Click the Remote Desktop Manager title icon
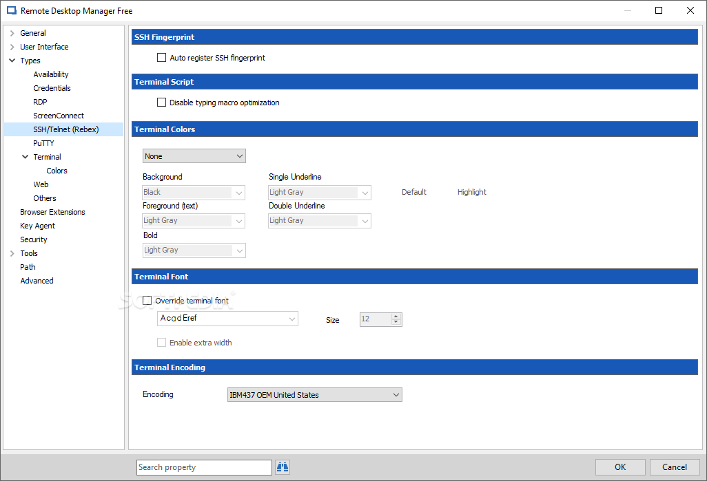Screen dimensions: 707x481 [x=11, y=10]
